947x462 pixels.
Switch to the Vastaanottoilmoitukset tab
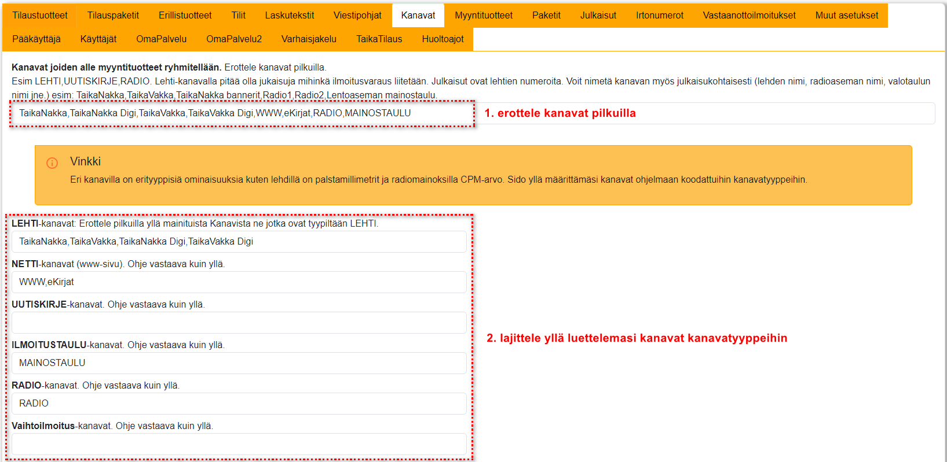749,16
